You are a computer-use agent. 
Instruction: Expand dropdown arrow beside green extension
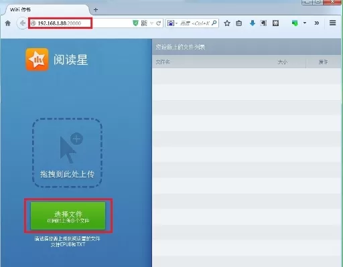305,23
